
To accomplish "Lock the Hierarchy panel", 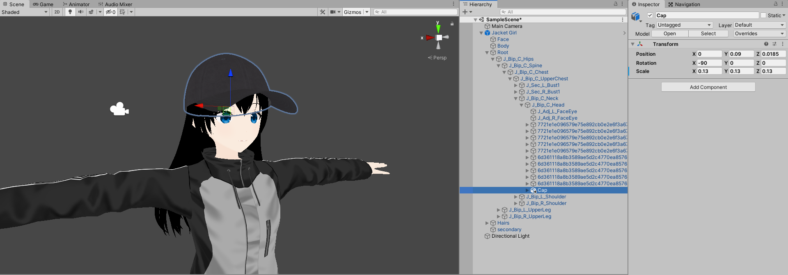I will [615, 4].
